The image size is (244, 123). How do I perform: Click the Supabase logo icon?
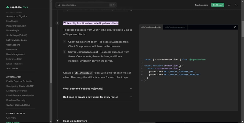tap(8, 7)
